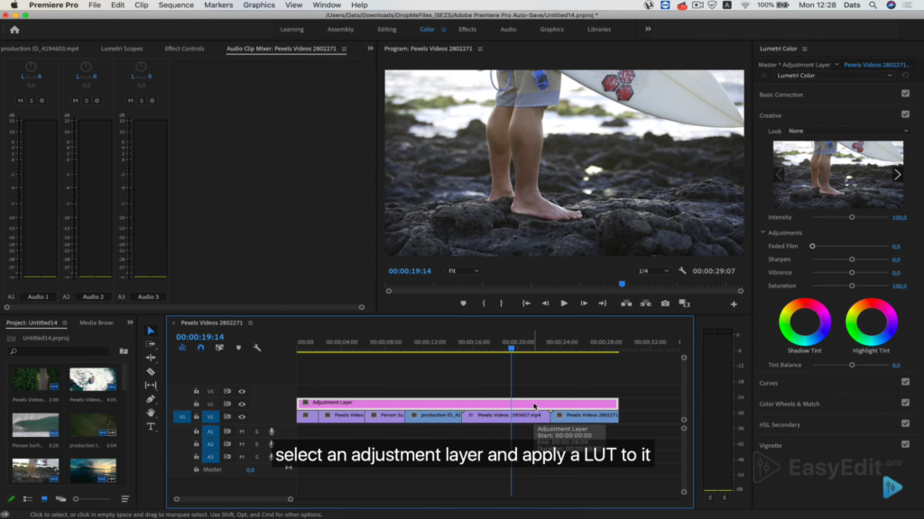924x519 pixels.
Task: Go to In point
Action: point(526,304)
